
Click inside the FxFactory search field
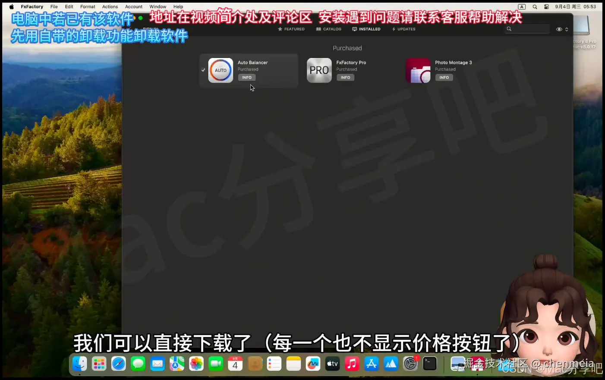click(529, 29)
